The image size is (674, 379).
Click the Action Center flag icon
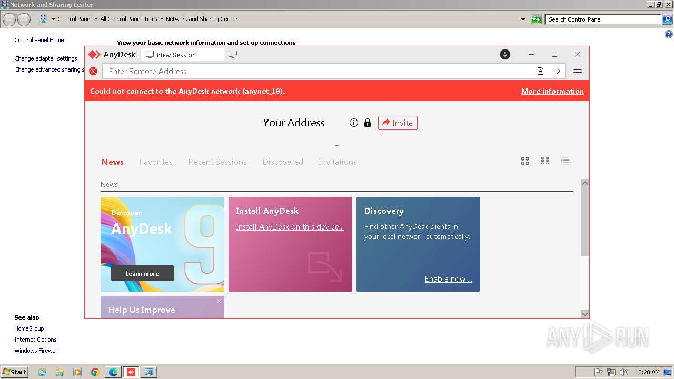[x=599, y=372]
